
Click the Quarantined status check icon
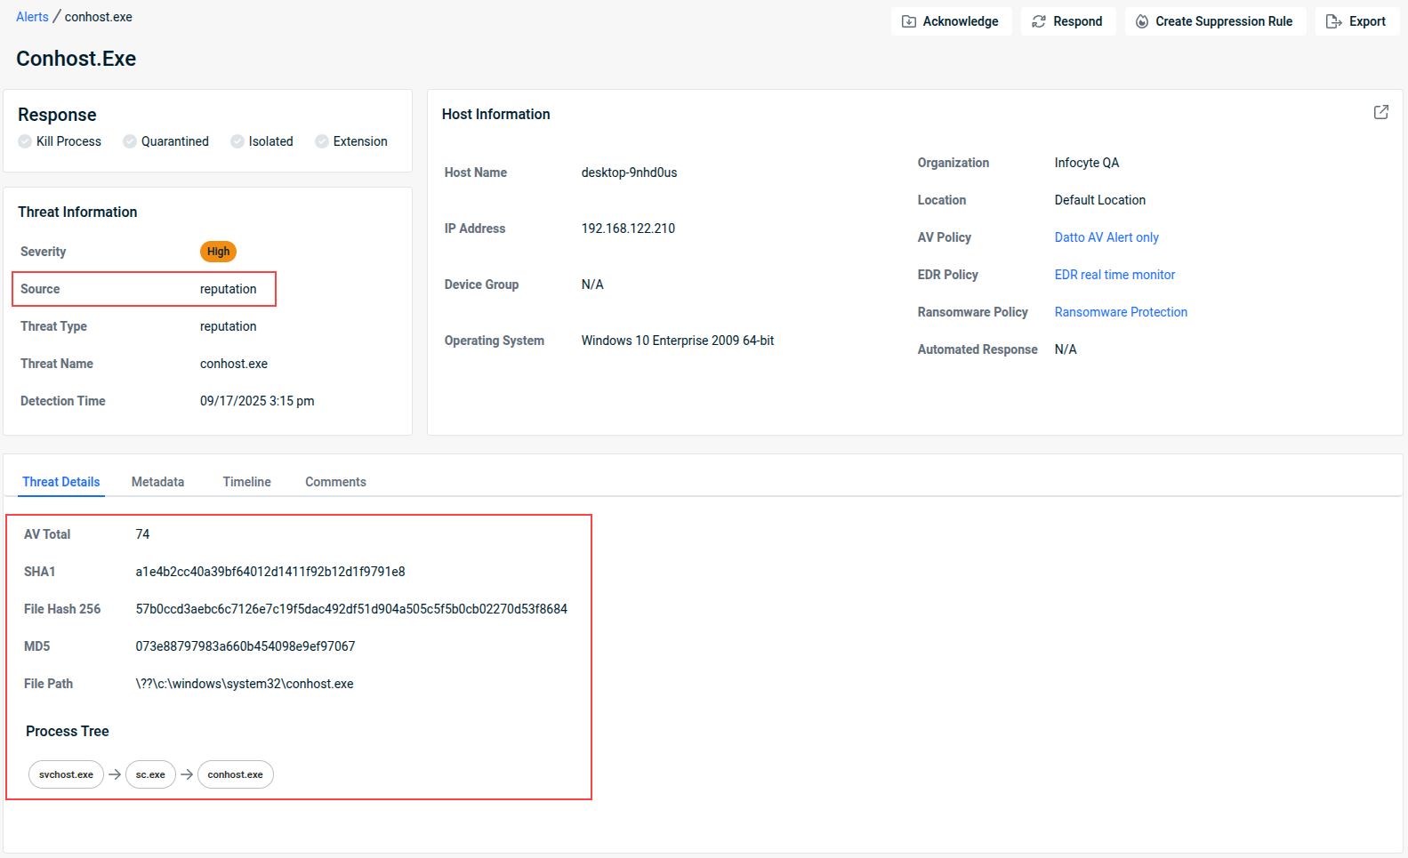click(130, 141)
